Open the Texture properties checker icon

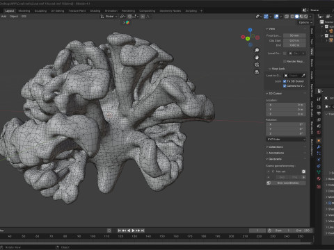[x=319, y=186]
